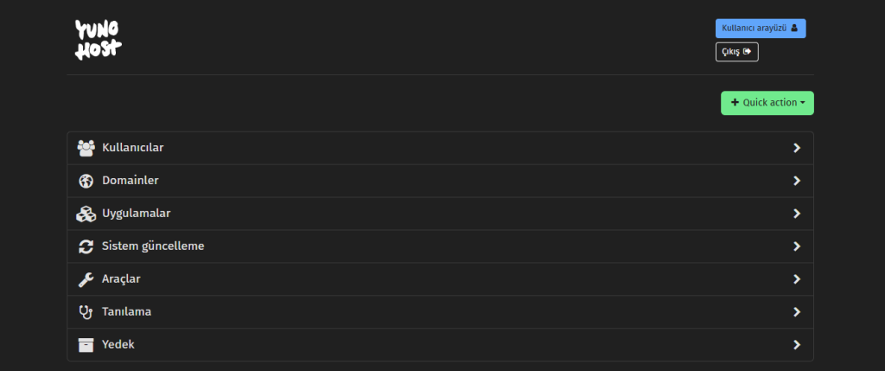Open the Araçlar tools entry
Screen dimensions: 885x371
pyautogui.click(x=440, y=279)
